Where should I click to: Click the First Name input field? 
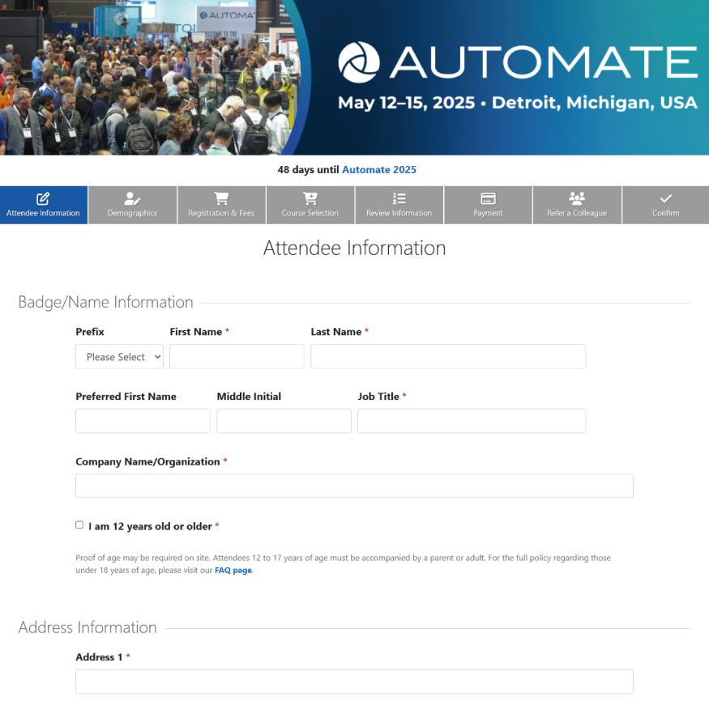237,356
